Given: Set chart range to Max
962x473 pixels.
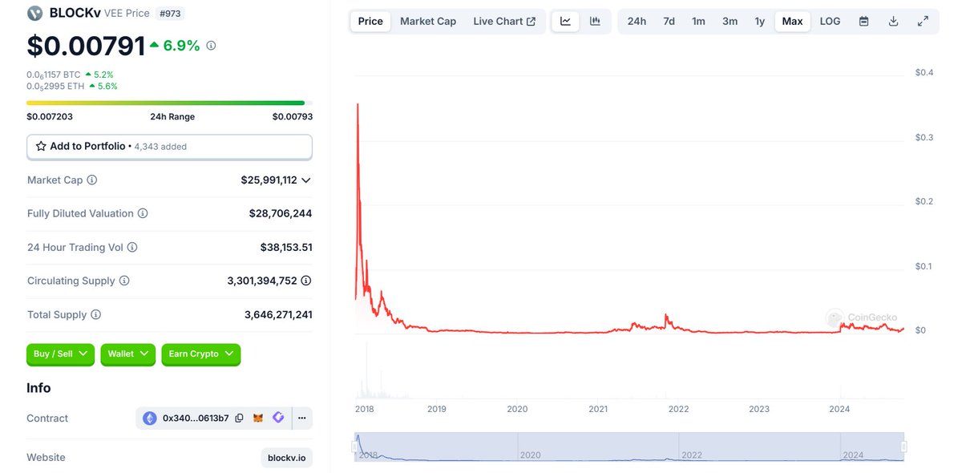Looking at the screenshot, I should [x=792, y=22].
